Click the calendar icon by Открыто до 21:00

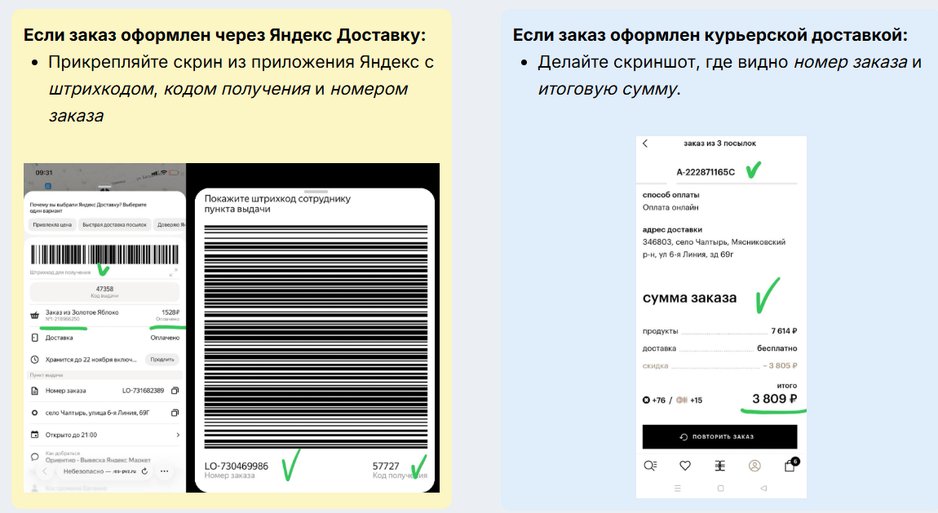point(35,435)
